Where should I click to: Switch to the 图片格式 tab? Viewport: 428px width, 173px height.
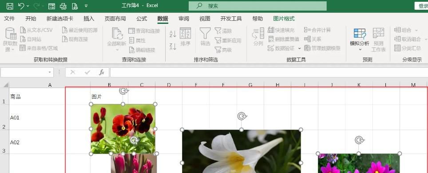[284, 19]
